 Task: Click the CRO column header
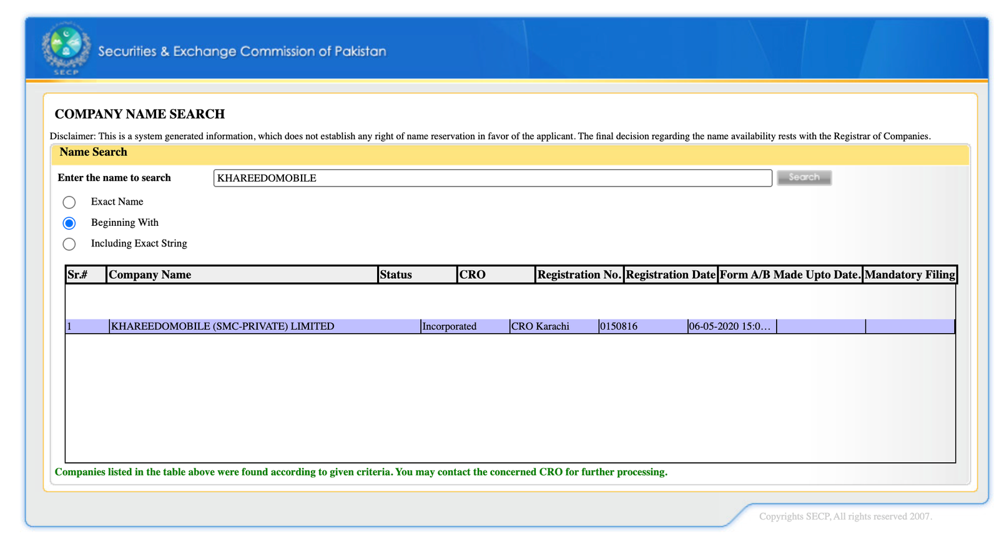496,274
